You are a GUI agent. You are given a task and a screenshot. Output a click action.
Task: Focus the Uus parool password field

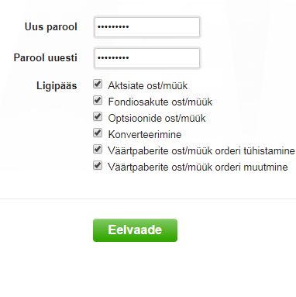click(147, 27)
